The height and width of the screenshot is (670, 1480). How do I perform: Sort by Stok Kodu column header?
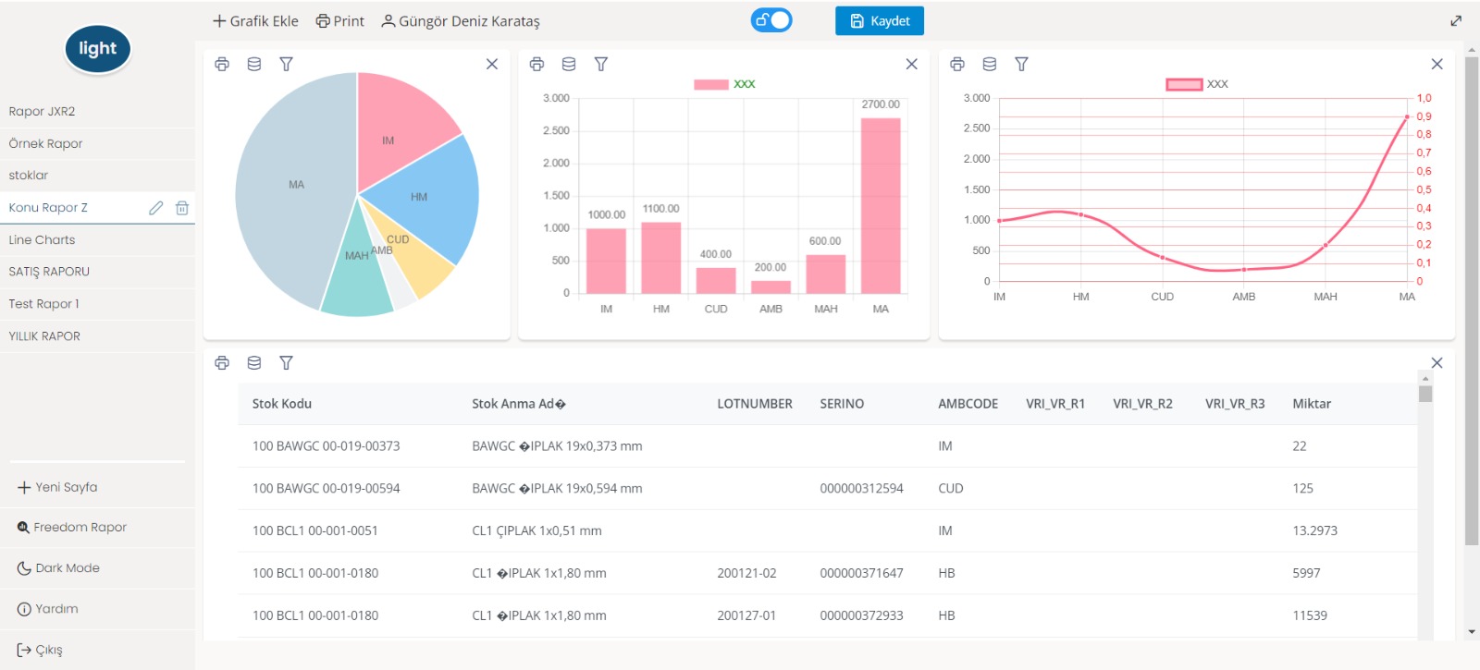282,404
